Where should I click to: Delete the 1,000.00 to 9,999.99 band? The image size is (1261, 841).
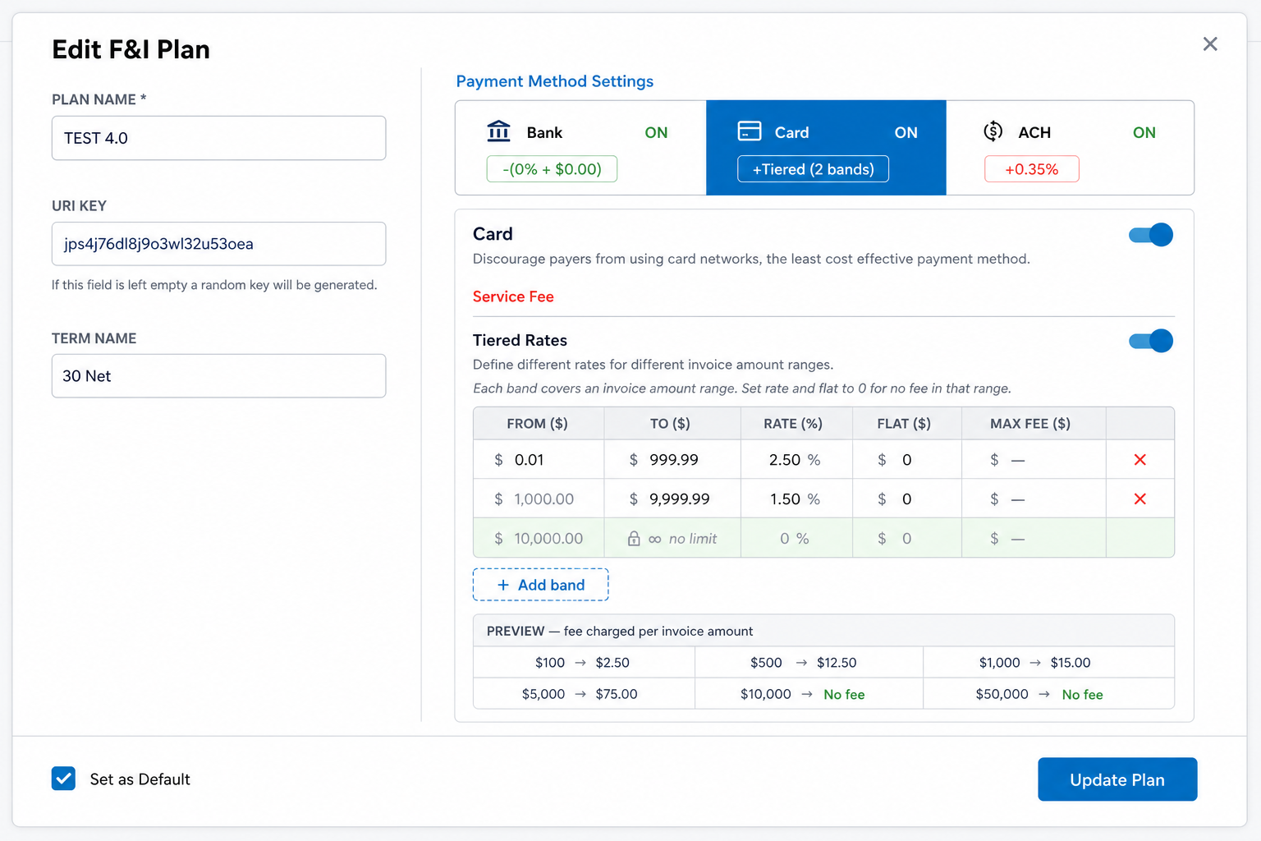(x=1139, y=499)
